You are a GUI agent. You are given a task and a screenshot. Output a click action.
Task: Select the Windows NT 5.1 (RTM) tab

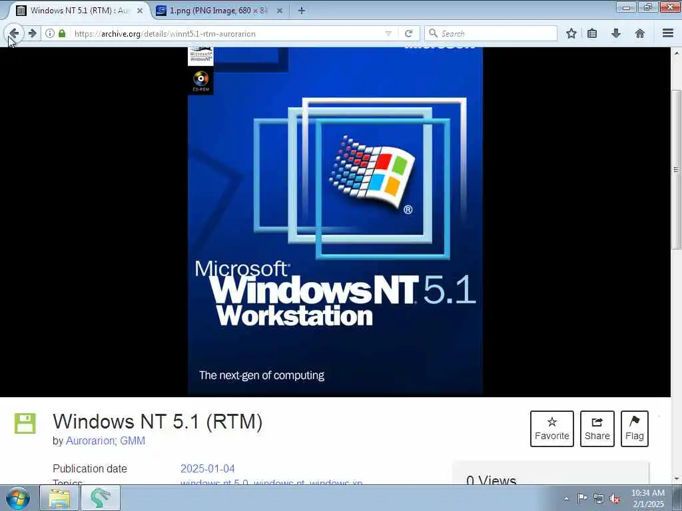[x=79, y=11]
